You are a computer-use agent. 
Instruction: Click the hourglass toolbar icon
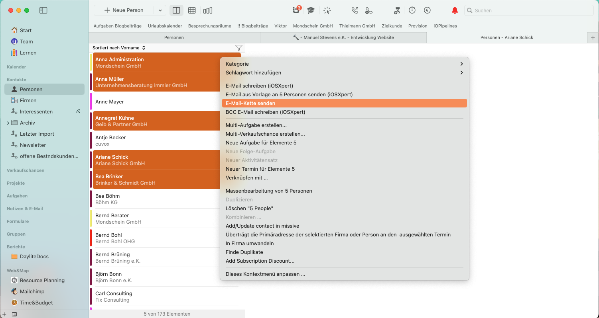pyautogui.click(x=397, y=10)
